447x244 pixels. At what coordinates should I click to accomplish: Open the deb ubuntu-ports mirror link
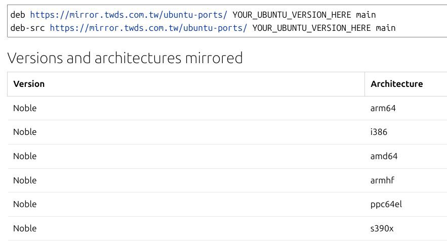(x=129, y=15)
